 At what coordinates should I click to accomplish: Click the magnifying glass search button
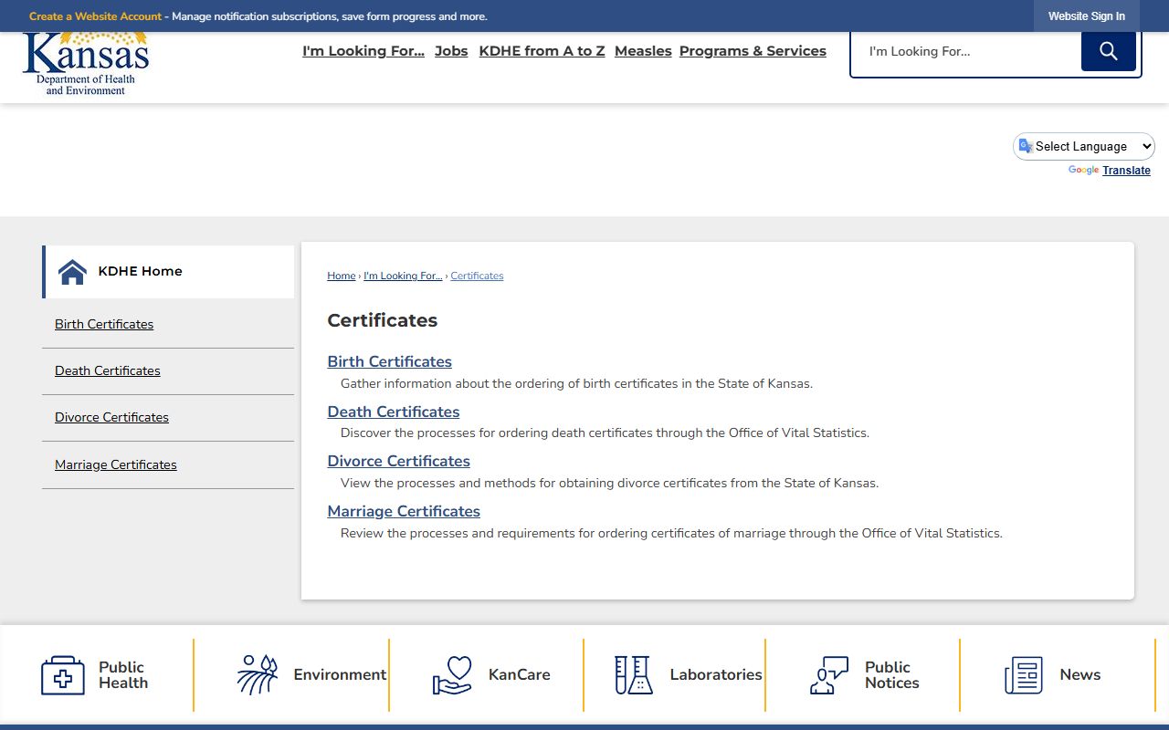click(1108, 51)
